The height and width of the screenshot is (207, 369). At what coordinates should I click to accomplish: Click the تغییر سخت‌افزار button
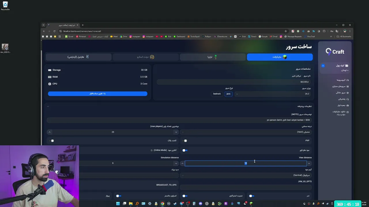[97, 94]
